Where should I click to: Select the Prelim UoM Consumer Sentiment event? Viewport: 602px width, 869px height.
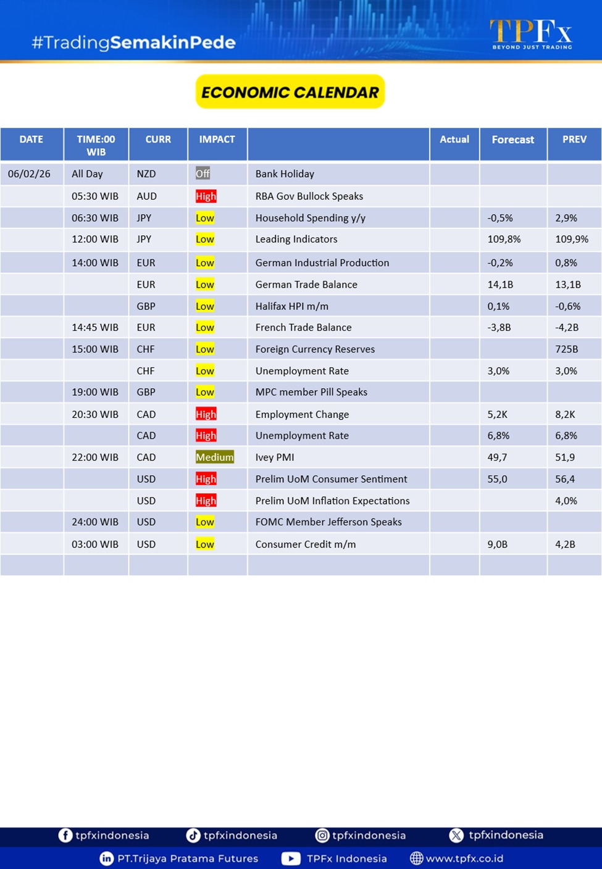pyautogui.click(x=331, y=479)
